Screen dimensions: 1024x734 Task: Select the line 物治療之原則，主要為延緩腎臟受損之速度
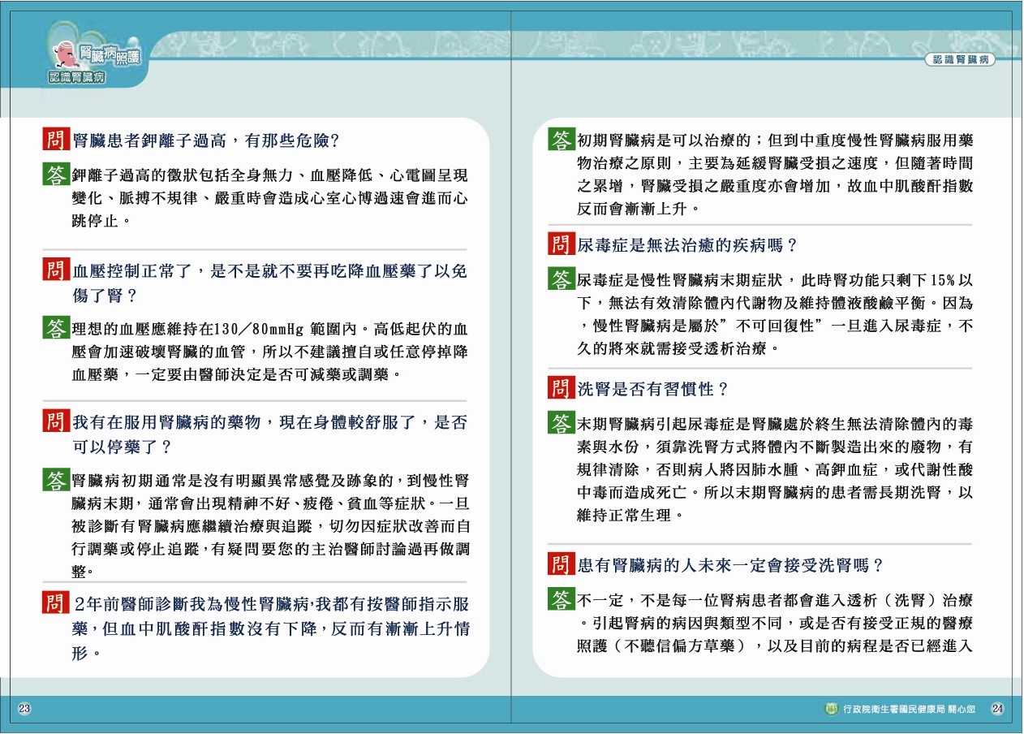(x=775, y=162)
